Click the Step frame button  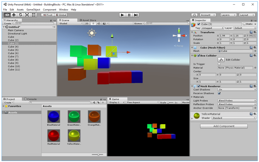tap(136, 15)
